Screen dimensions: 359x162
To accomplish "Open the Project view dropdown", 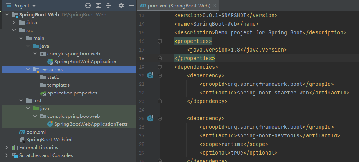I will (34, 6).
